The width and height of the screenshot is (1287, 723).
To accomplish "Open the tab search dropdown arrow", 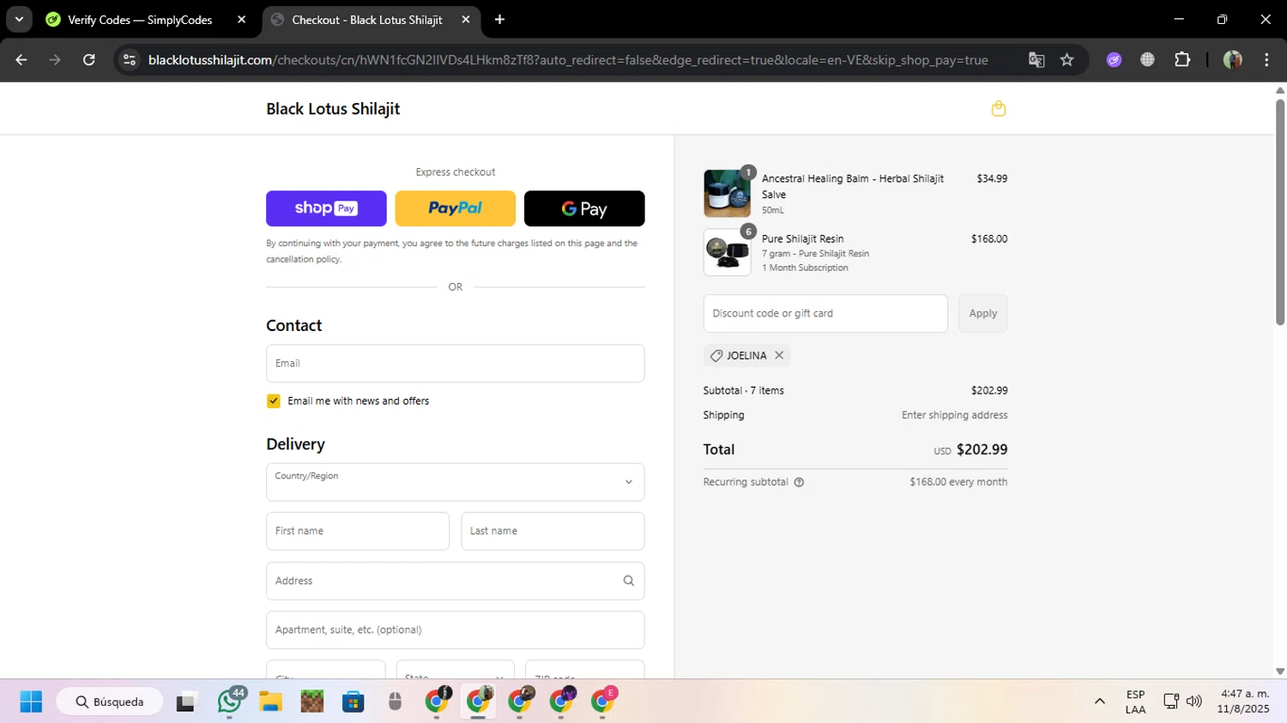I will (x=19, y=20).
